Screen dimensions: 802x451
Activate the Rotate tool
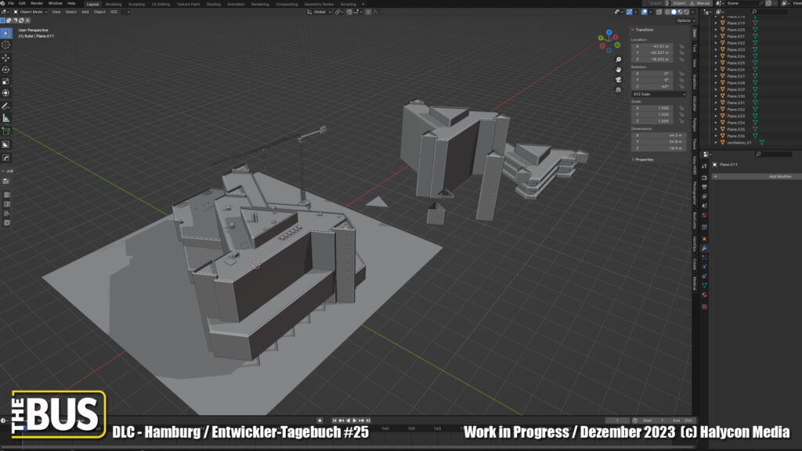(x=5, y=69)
